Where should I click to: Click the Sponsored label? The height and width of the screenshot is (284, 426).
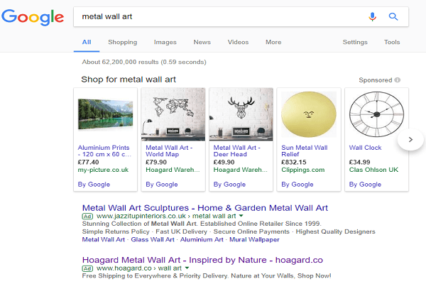pyautogui.click(x=375, y=80)
